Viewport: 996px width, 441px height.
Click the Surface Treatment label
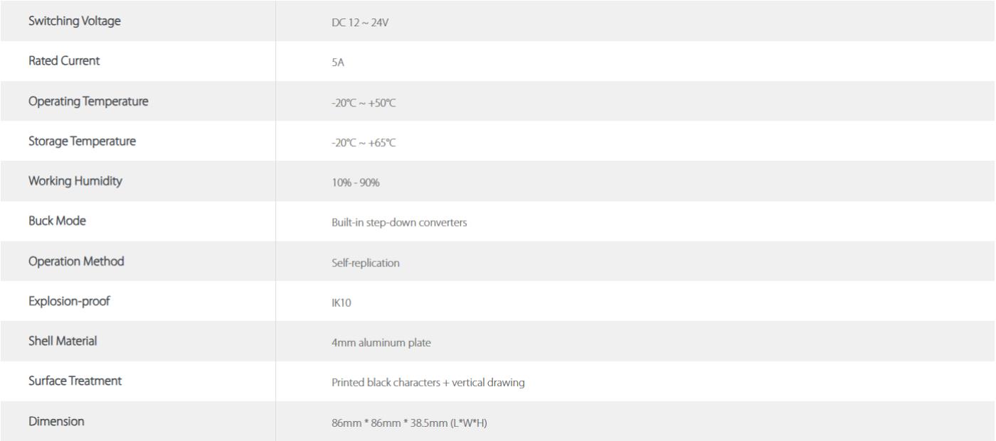tap(75, 381)
